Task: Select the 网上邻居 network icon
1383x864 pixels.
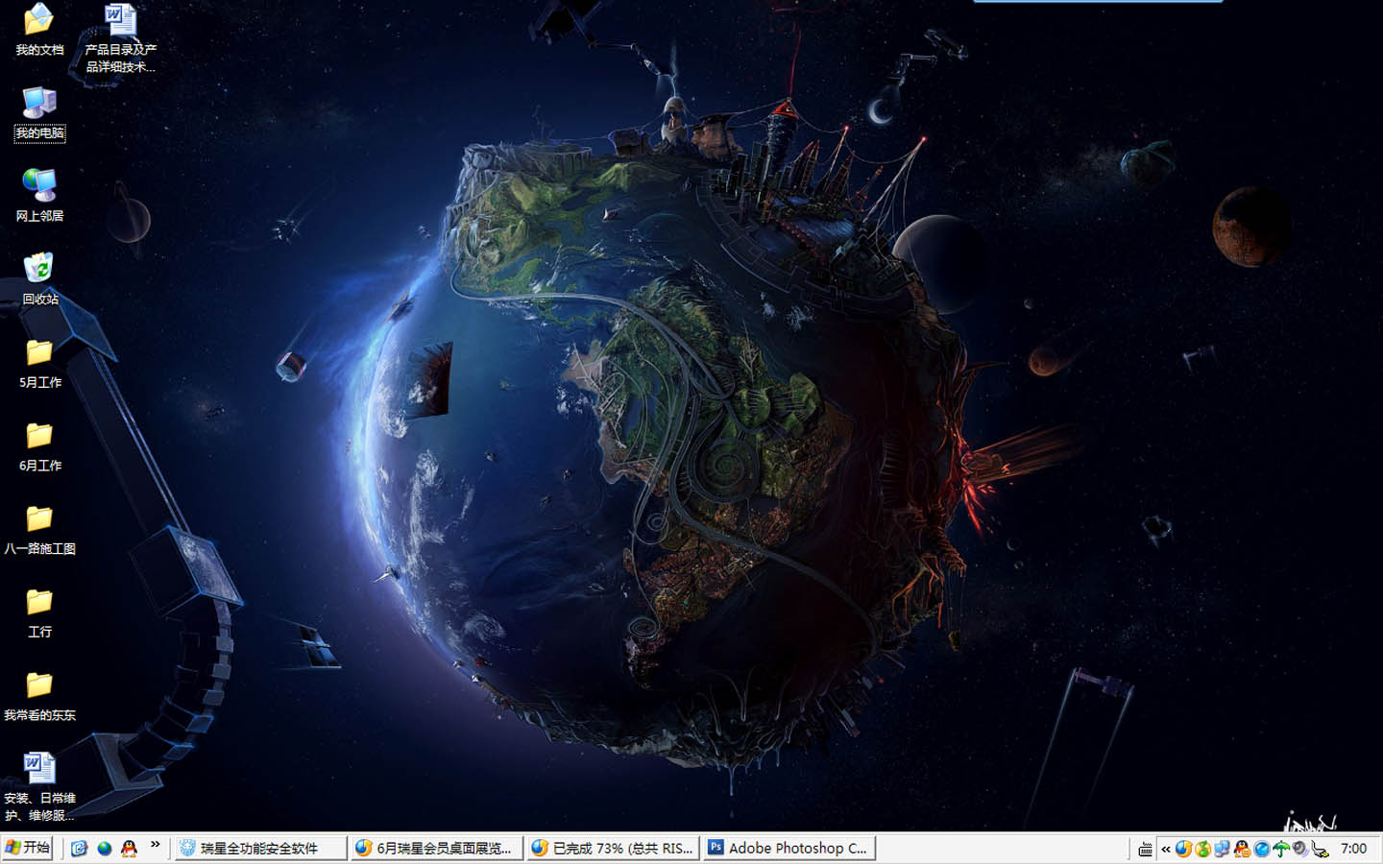Action: tap(39, 196)
